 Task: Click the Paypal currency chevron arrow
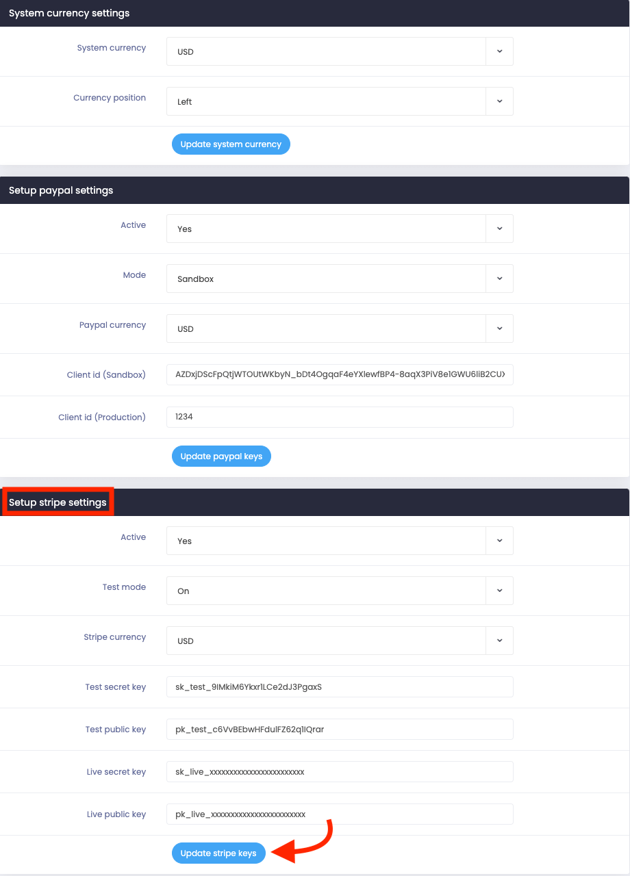pos(499,328)
